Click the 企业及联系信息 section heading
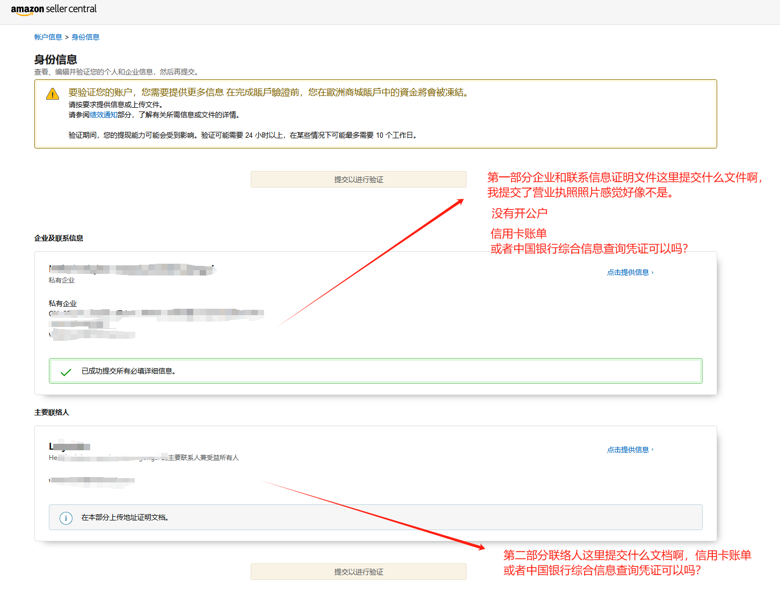The height and width of the screenshot is (603, 780). (x=59, y=238)
